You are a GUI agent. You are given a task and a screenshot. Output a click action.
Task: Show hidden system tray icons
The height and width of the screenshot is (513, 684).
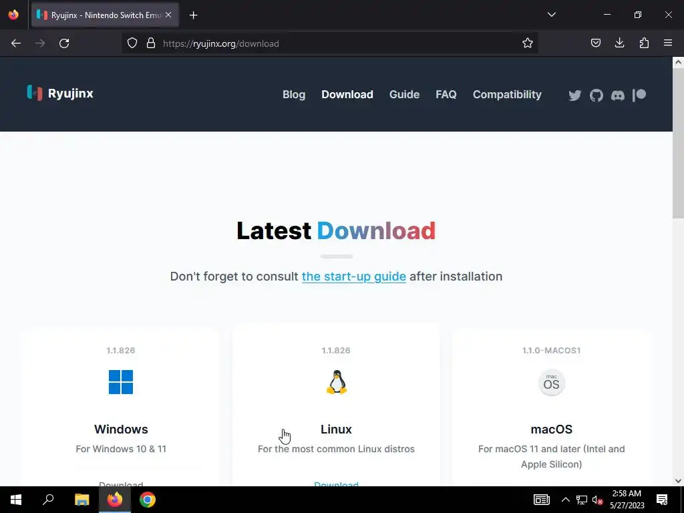coord(565,500)
